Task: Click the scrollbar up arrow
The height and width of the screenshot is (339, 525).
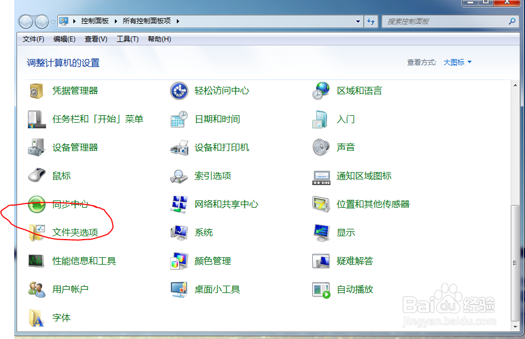Action: 515,85
